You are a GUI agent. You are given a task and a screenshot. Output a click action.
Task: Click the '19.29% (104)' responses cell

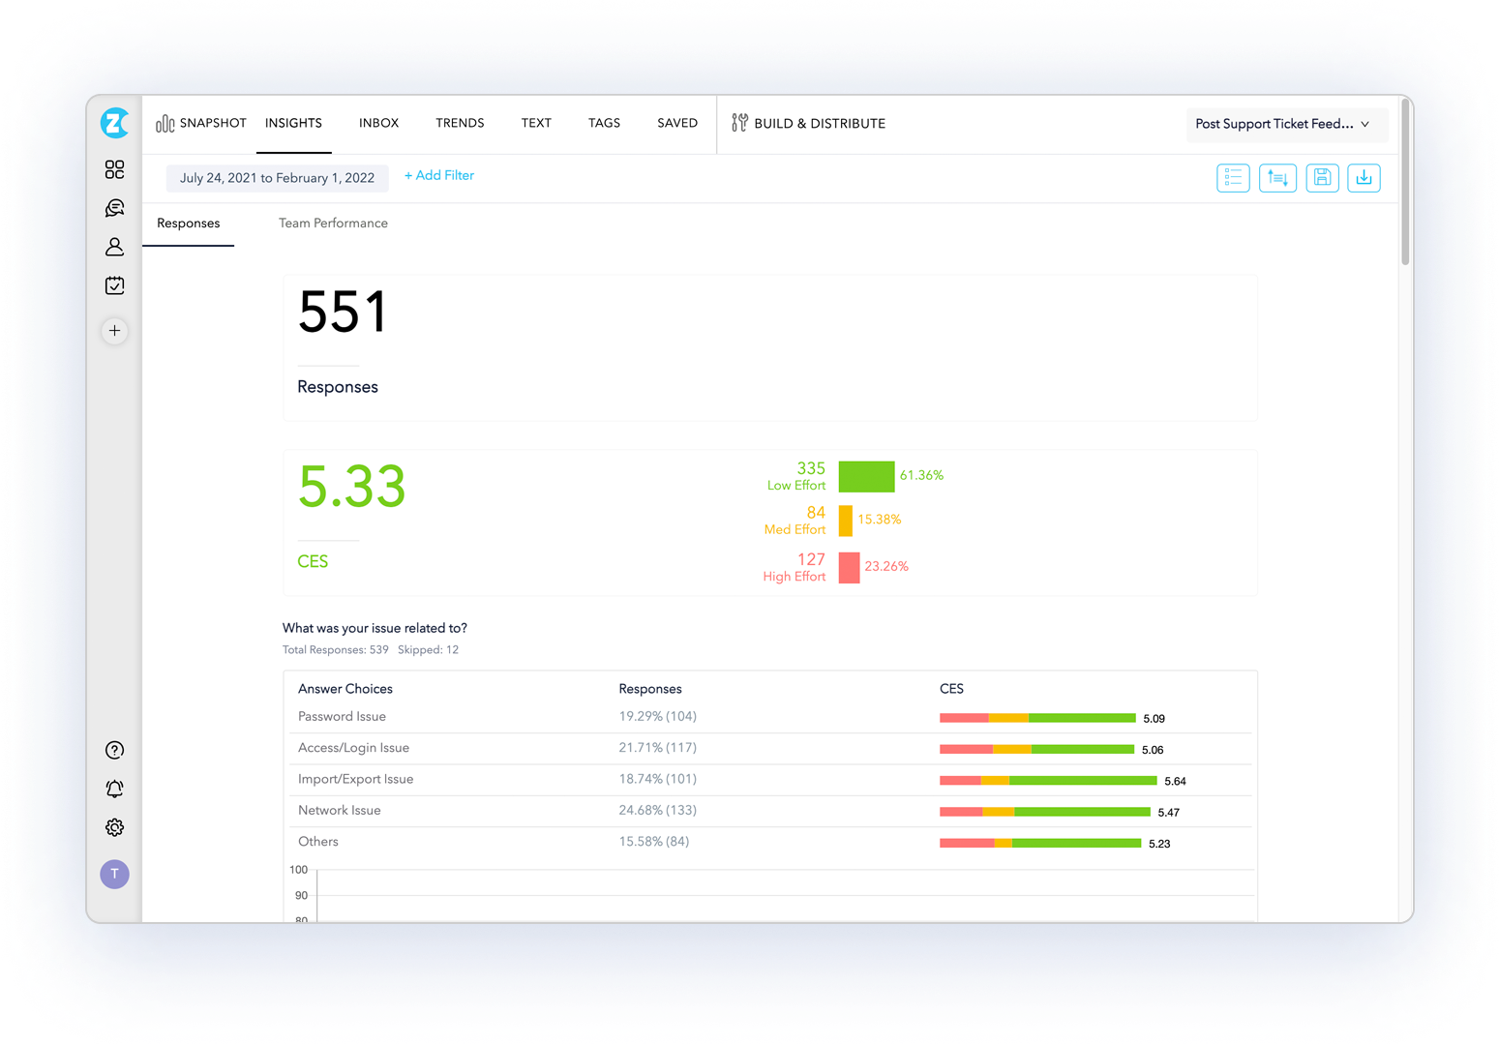tap(658, 717)
